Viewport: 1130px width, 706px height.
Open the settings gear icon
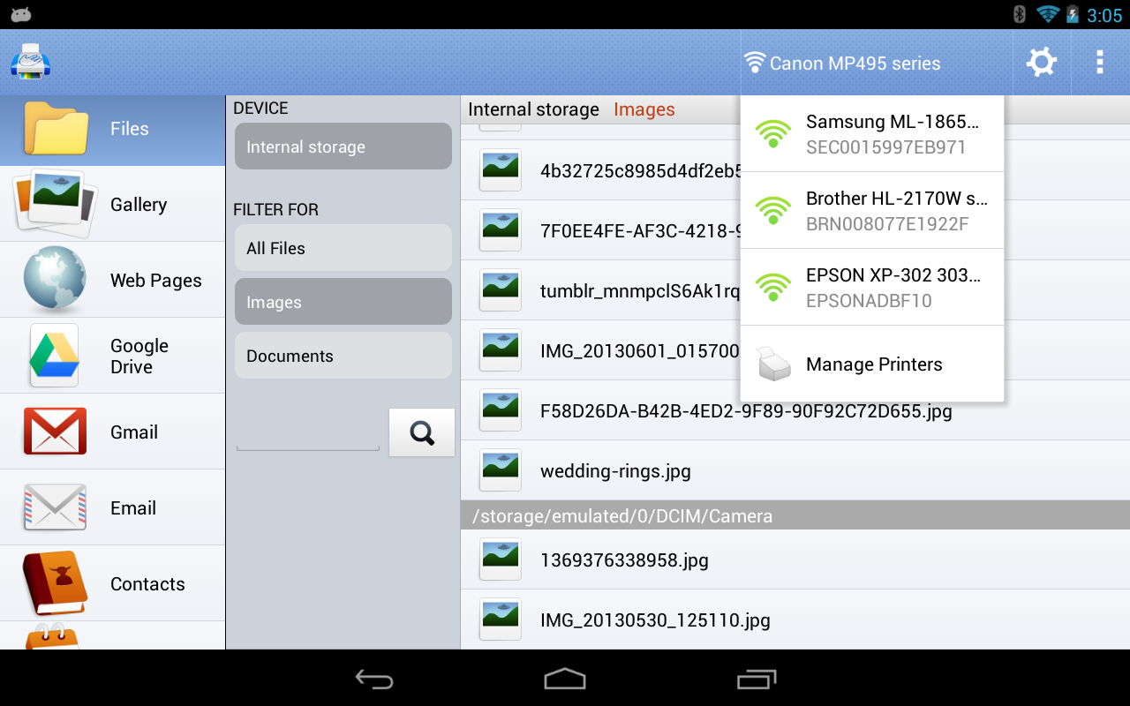pos(1041,63)
